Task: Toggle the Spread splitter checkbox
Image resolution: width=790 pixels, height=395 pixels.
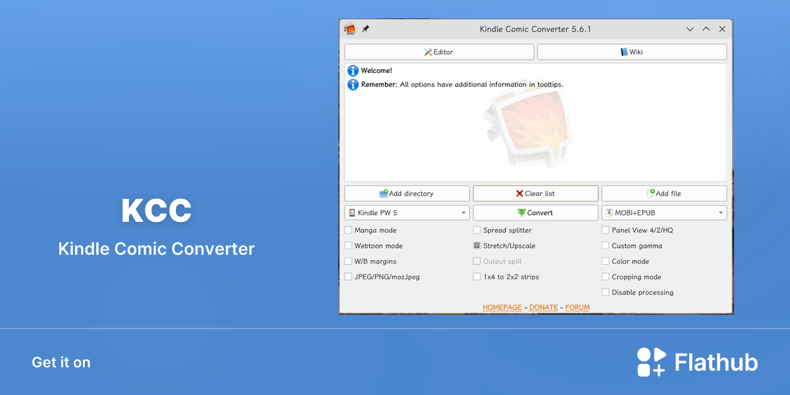Action: (477, 230)
